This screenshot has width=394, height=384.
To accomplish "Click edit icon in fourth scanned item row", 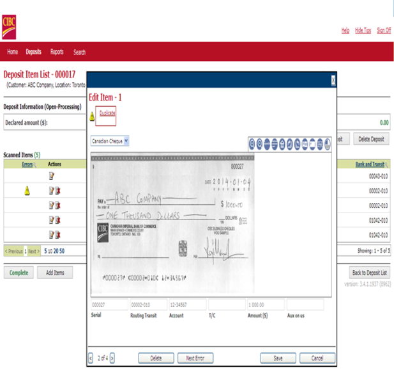I will tap(52, 220).
